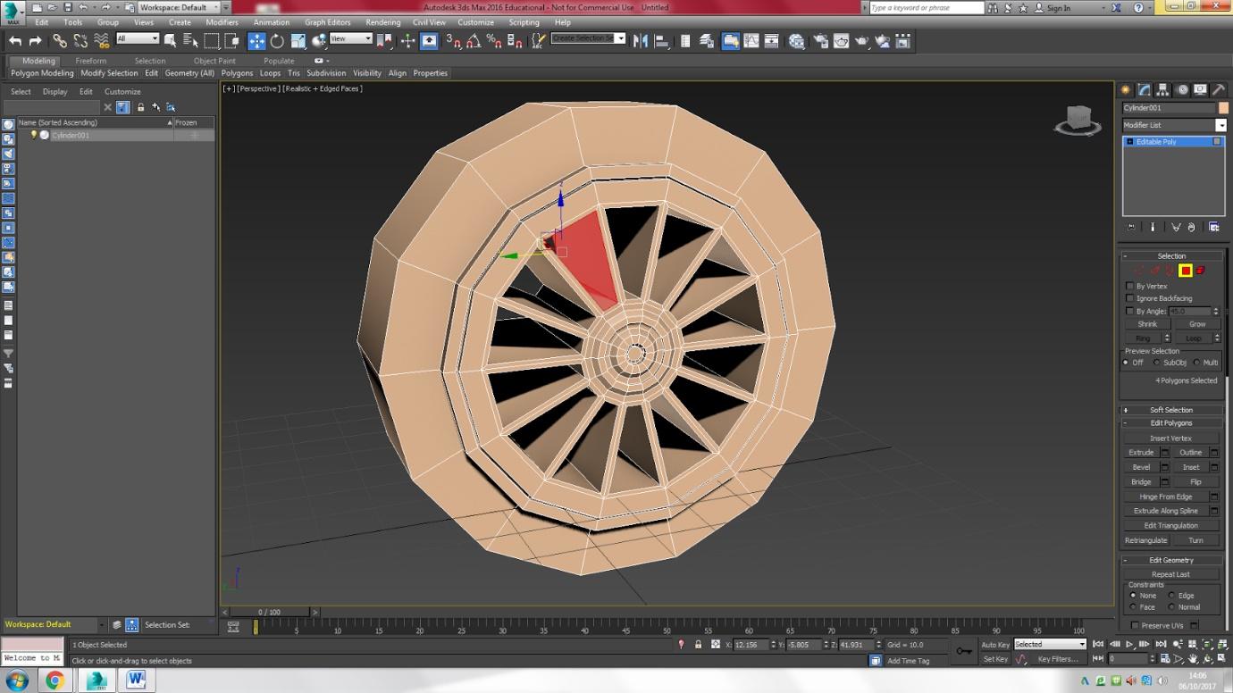The width and height of the screenshot is (1233, 693).
Task: Open the Curve Editor from toolbar
Action: (x=751, y=41)
